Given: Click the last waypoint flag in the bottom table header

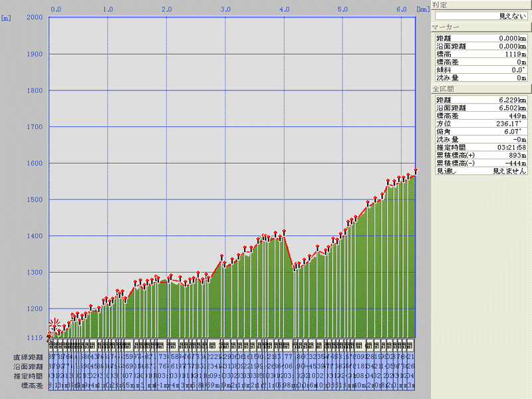Looking at the screenshot, I should coord(412,346).
